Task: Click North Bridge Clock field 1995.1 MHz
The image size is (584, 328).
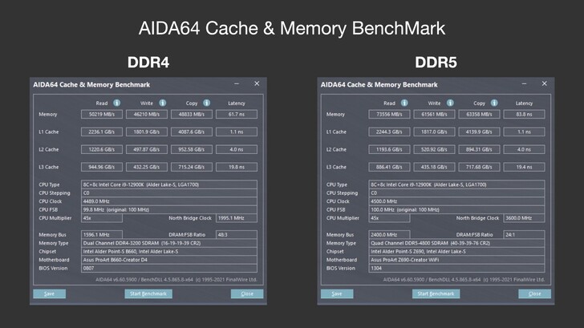Action: tap(237, 218)
